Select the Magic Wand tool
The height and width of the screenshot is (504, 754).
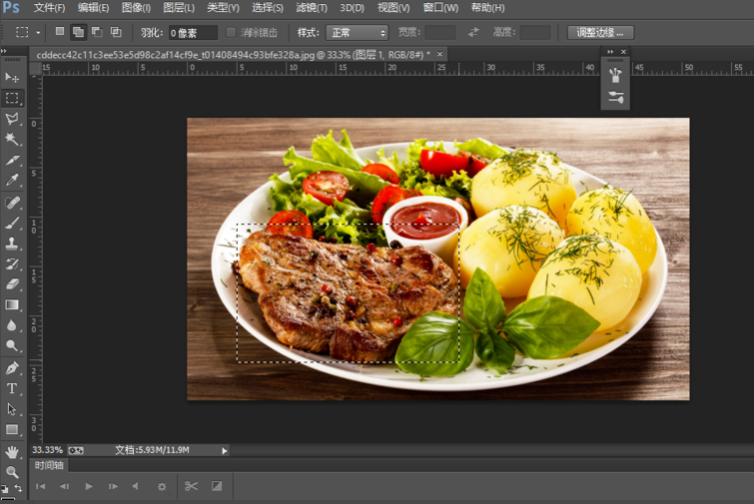coord(12,140)
